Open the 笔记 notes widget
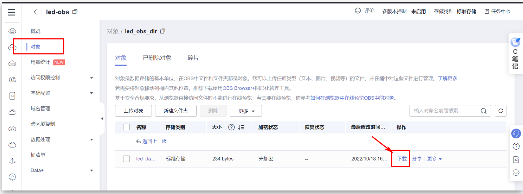 click(515, 54)
